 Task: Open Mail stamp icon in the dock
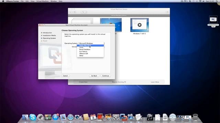(x=63, y=117)
